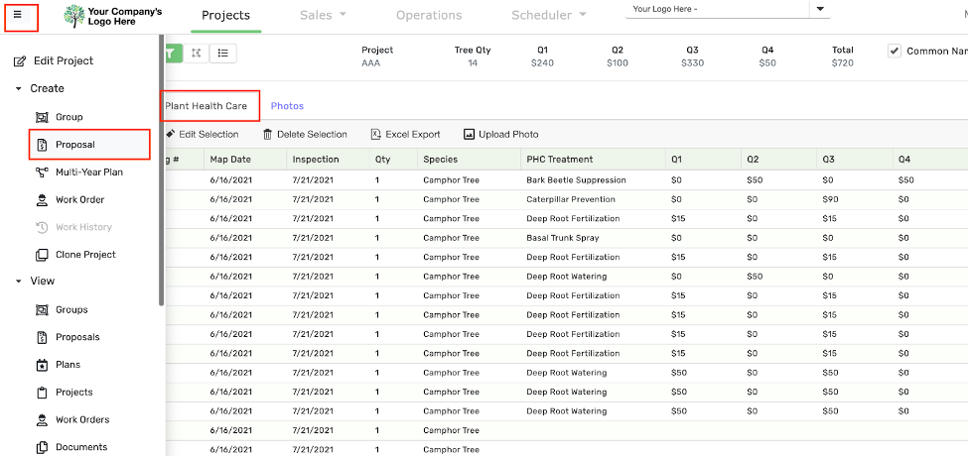Screen dimensions: 970x456
Task: Open the Sales dropdown arrow
Action: tap(343, 14)
